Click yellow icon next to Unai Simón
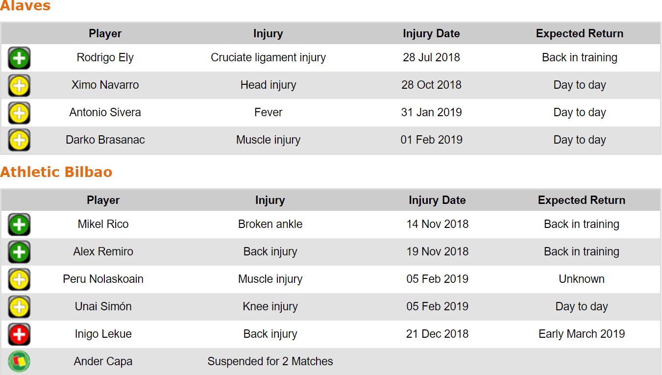662x375 pixels. click(19, 307)
